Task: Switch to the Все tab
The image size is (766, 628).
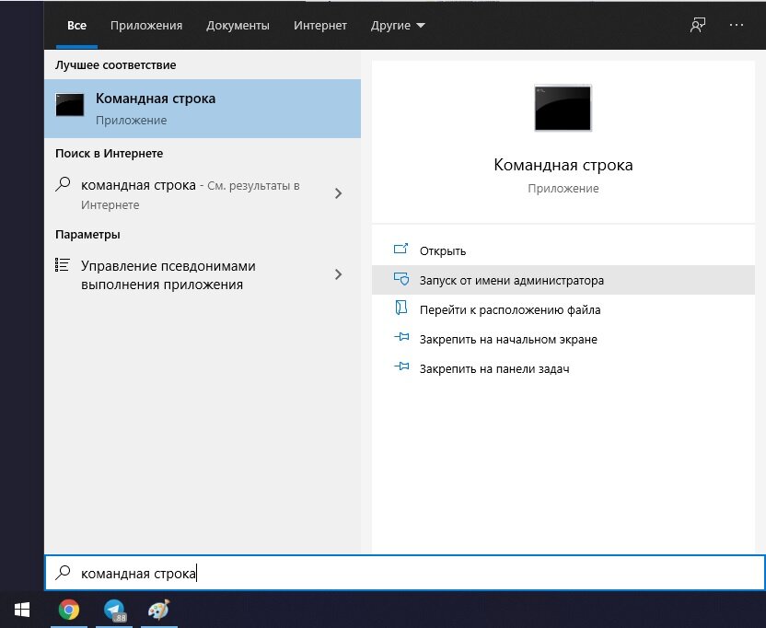Action: click(x=76, y=26)
